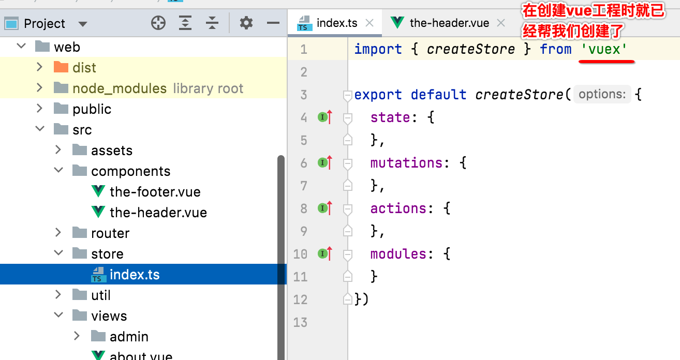Close the index.ts editor tab
Screen dimensions: 680x360
click(369, 23)
